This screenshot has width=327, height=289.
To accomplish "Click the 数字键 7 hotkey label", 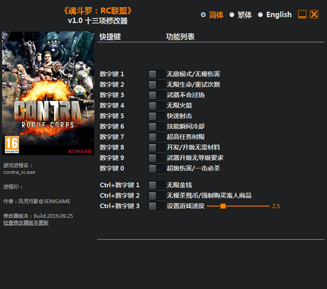I will [x=112, y=137].
